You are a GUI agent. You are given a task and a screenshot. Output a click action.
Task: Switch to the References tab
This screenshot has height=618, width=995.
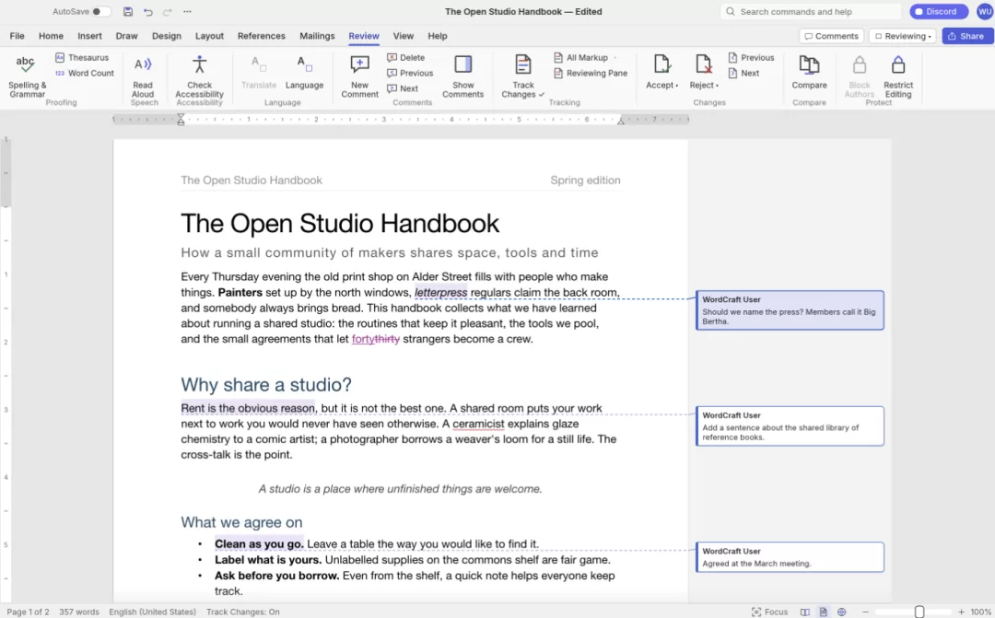pyautogui.click(x=261, y=36)
